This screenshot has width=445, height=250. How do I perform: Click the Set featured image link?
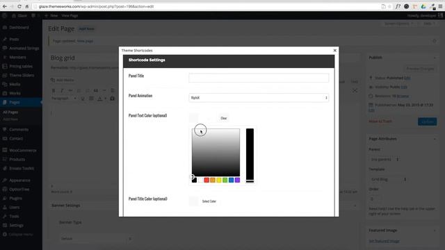click(x=384, y=241)
